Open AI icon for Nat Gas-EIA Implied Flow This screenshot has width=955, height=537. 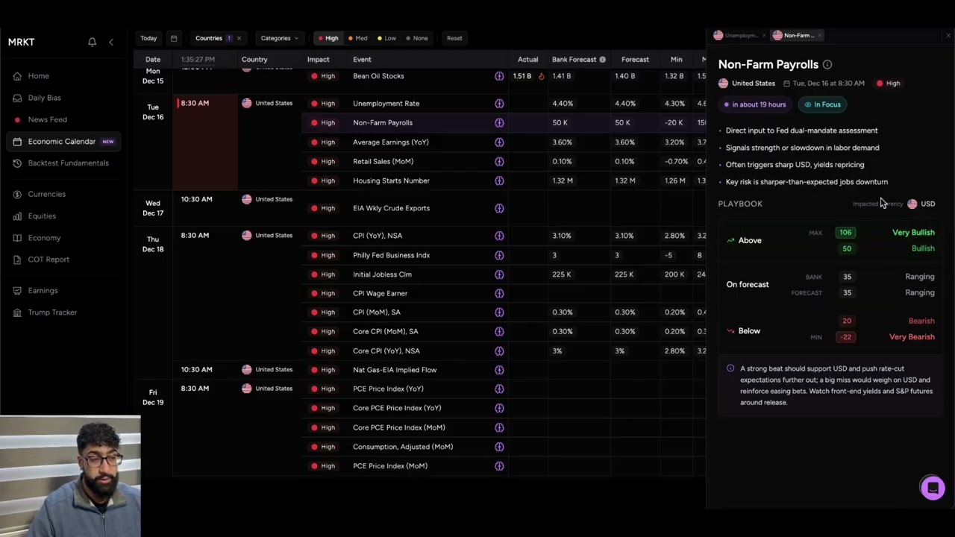point(499,370)
